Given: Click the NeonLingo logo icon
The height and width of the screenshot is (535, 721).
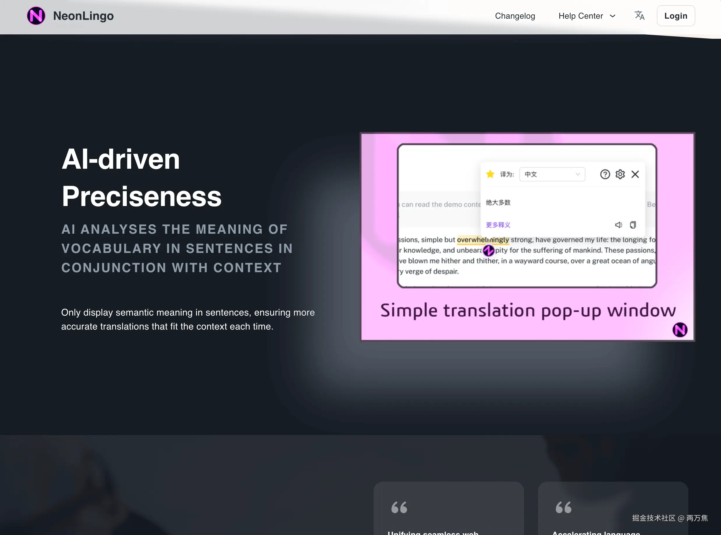Looking at the screenshot, I should (x=36, y=16).
